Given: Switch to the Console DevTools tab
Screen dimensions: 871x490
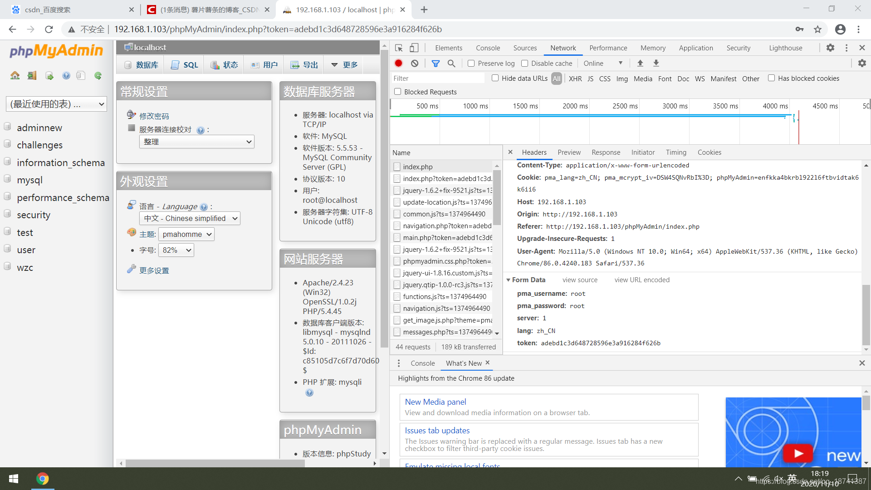Looking at the screenshot, I should (x=488, y=48).
